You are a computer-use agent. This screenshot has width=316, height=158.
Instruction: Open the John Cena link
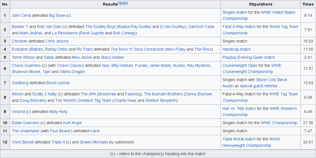(x=21, y=15)
